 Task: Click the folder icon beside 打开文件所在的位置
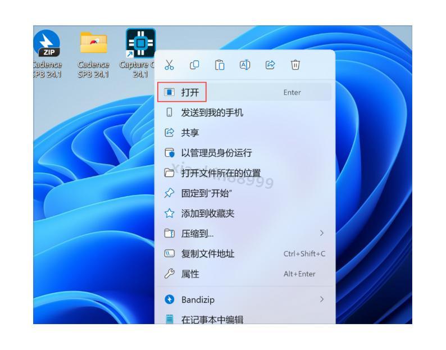pos(169,173)
